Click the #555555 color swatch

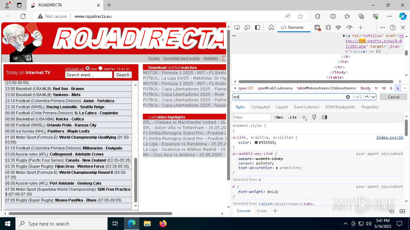256,142
